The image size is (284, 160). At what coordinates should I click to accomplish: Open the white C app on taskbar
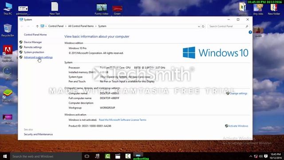(x=128, y=156)
